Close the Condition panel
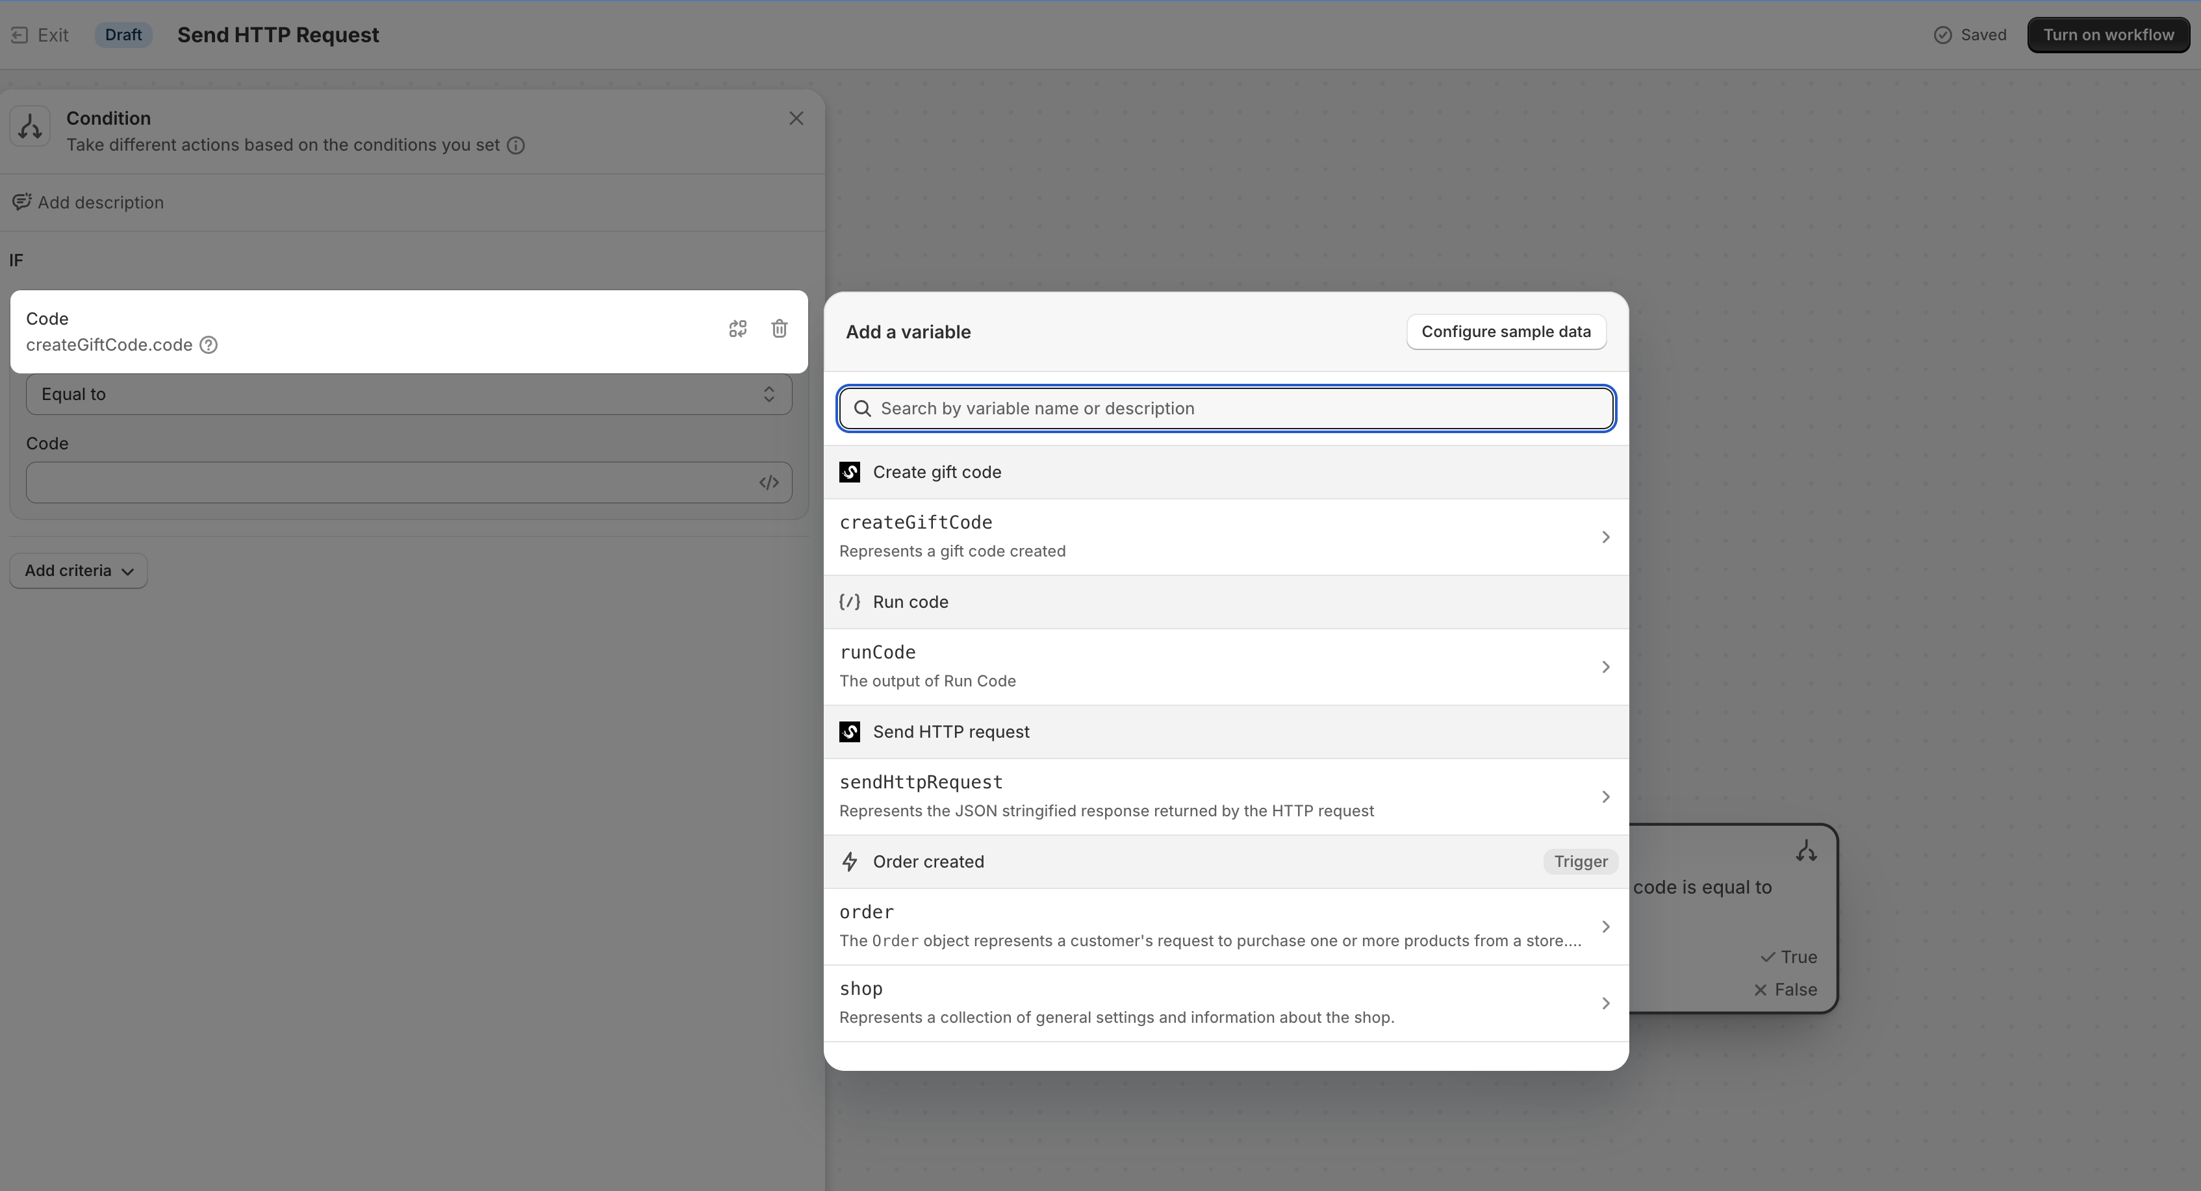Viewport: 2201px width, 1191px height. pyautogui.click(x=795, y=119)
